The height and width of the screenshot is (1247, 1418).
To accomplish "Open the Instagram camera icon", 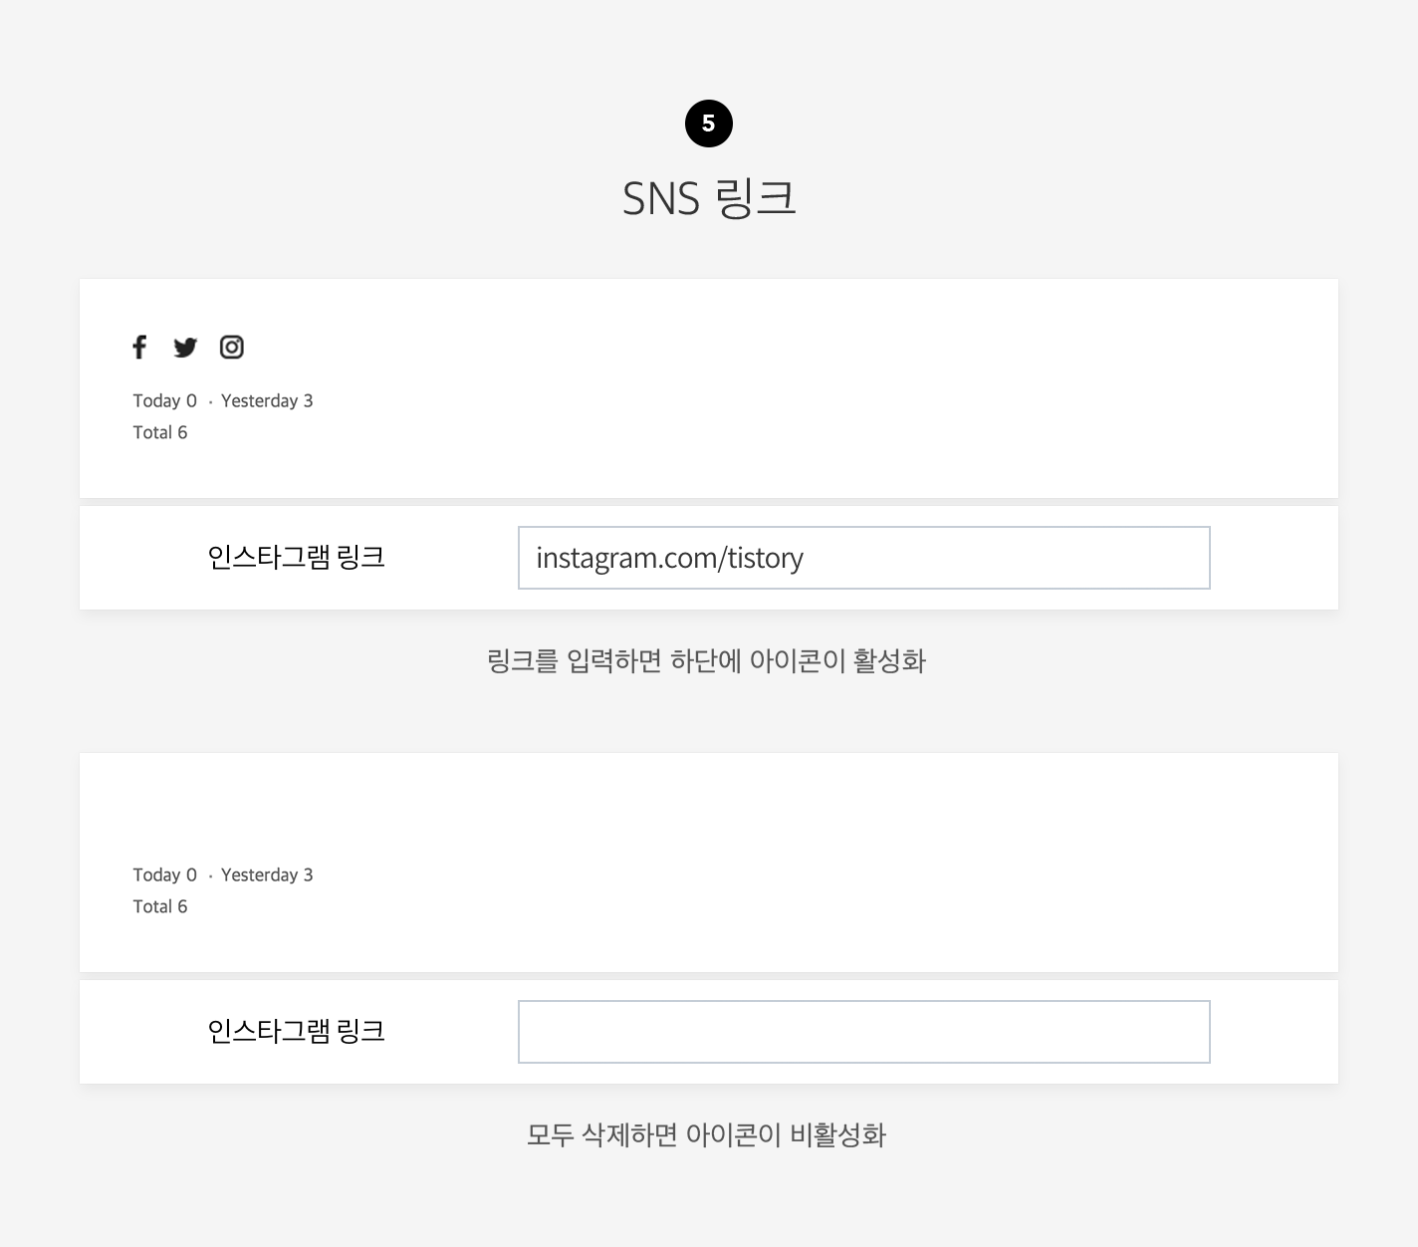I will pos(232,347).
